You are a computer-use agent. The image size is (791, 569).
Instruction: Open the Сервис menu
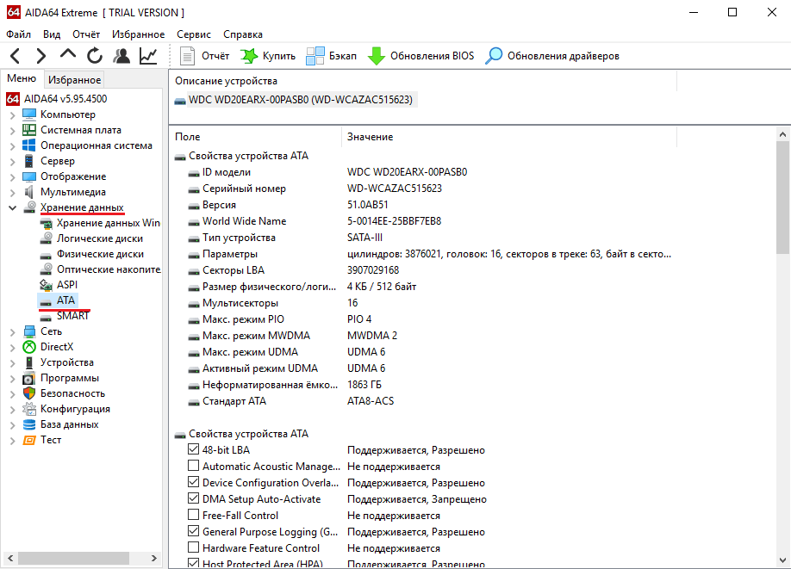[193, 34]
